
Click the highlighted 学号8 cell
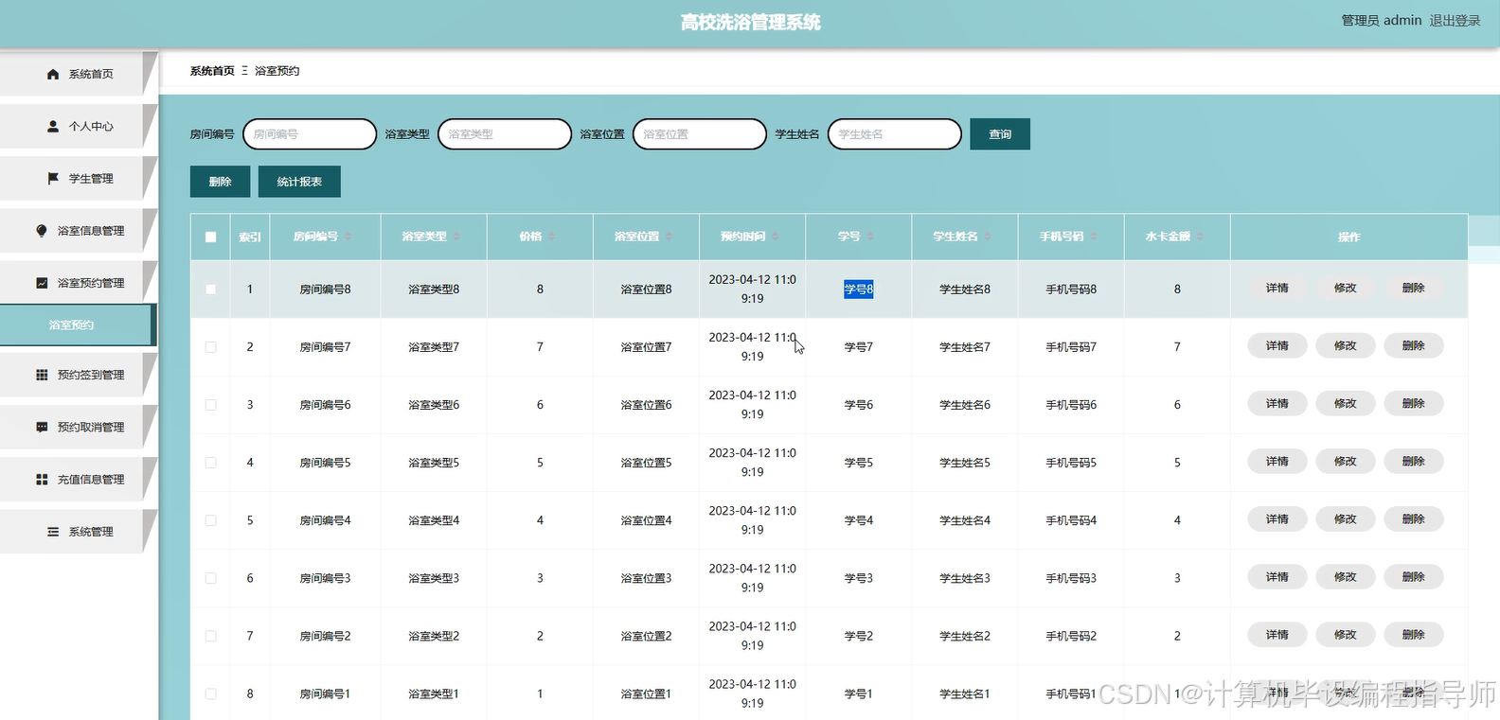point(859,290)
